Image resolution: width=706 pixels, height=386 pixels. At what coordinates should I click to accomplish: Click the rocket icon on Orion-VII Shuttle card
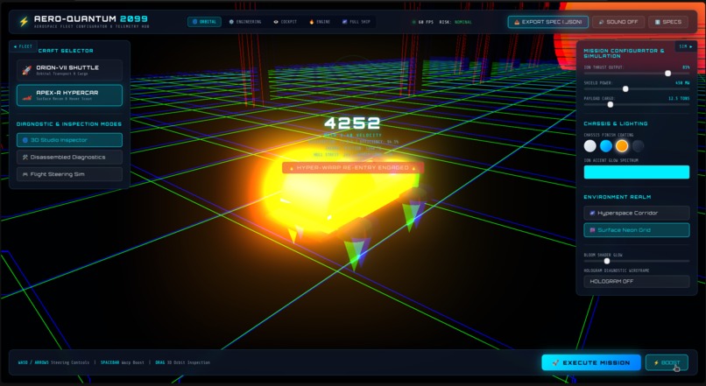click(27, 70)
